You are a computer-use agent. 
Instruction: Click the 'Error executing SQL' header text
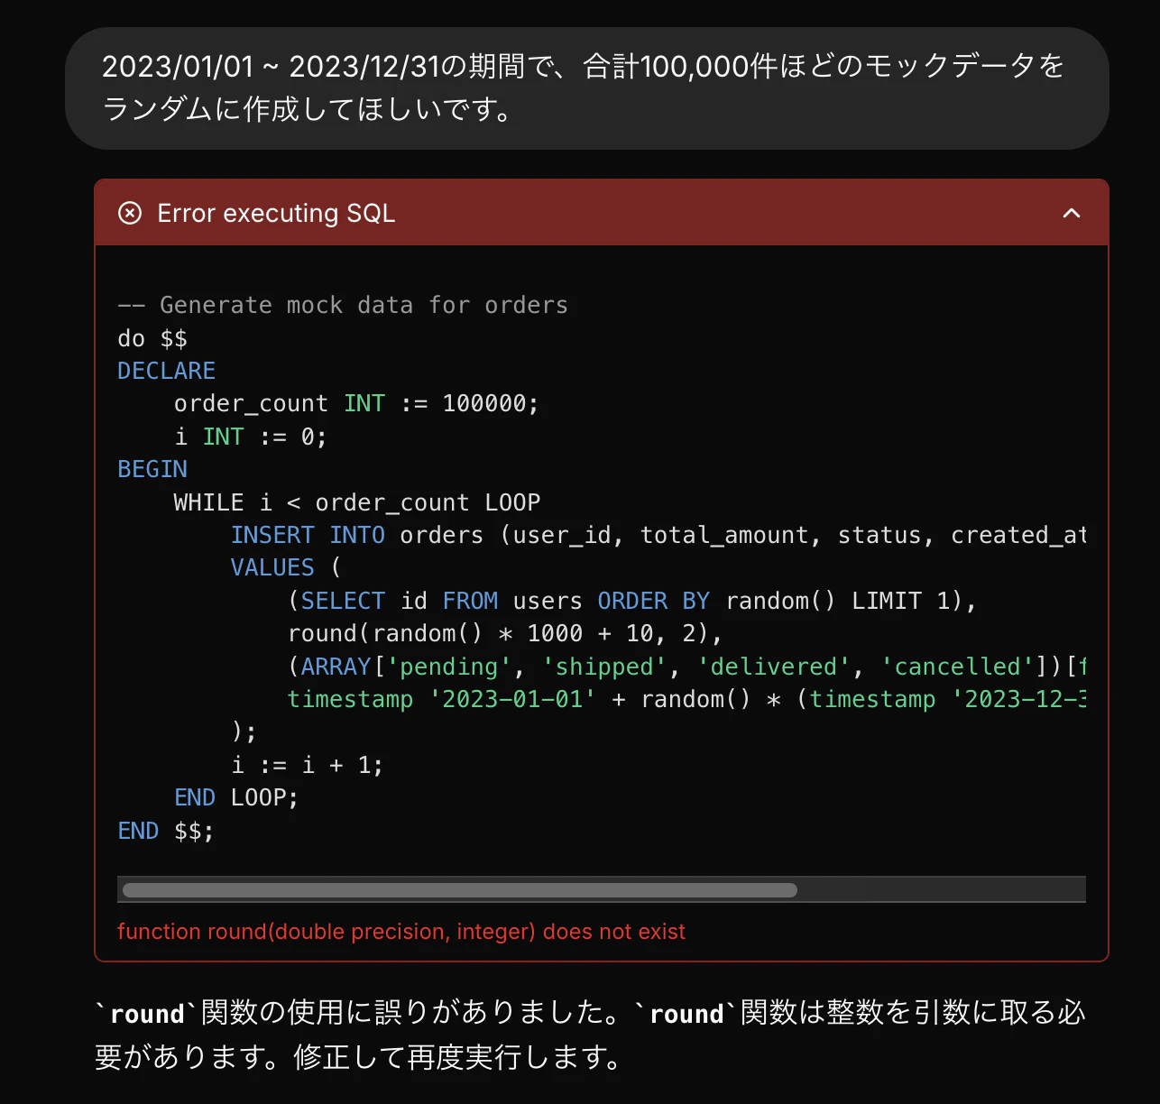pyautogui.click(x=276, y=213)
